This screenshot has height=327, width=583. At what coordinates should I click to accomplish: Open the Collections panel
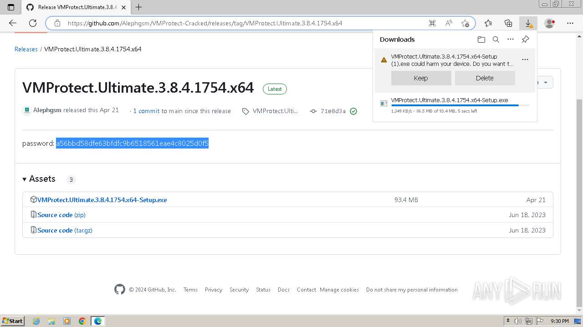508,23
